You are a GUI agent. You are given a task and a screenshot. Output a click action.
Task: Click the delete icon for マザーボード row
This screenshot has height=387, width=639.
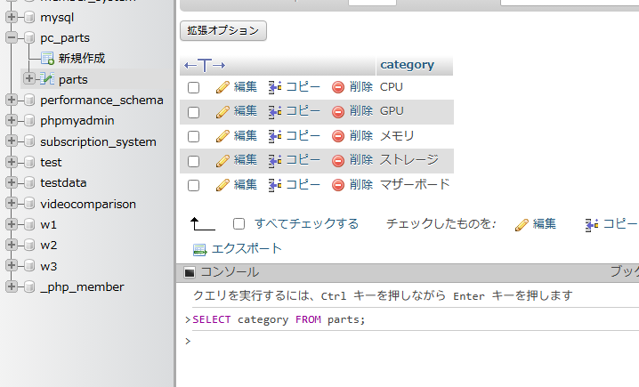[338, 185]
